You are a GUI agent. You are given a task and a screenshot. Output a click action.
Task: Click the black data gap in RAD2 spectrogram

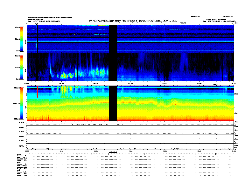tap(113, 39)
